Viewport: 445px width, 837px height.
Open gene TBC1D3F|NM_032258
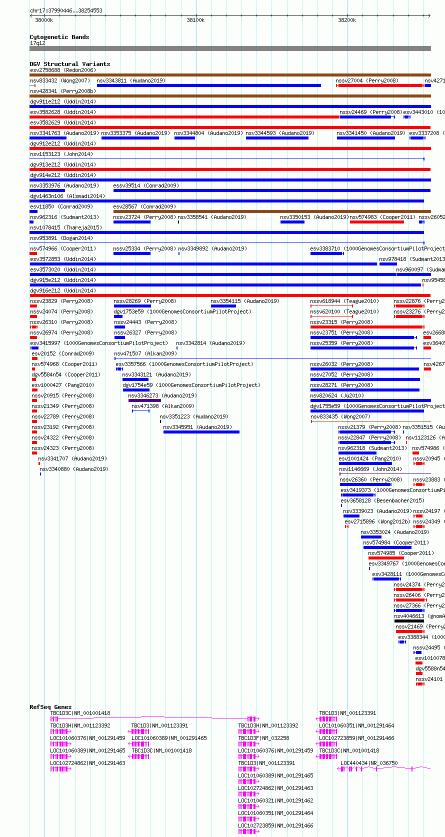pyautogui.click(x=263, y=738)
